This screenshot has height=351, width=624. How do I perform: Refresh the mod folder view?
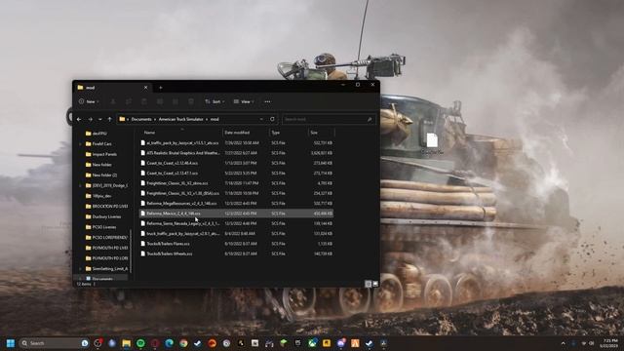pos(272,119)
